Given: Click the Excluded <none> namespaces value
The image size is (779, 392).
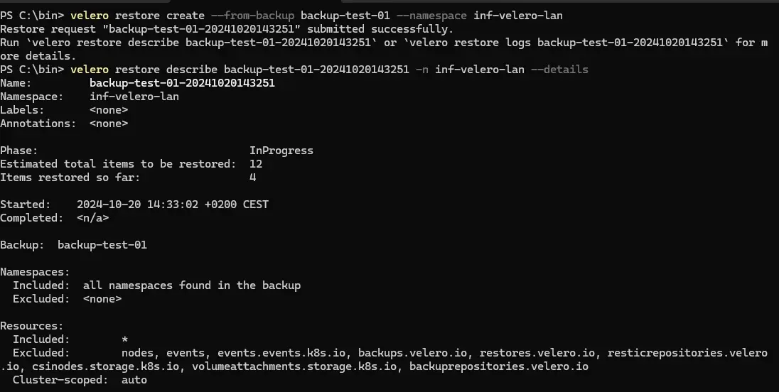Looking at the screenshot, I should coord(102,299).
